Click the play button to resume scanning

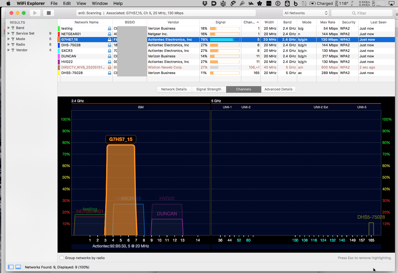(x=35, y=13)
